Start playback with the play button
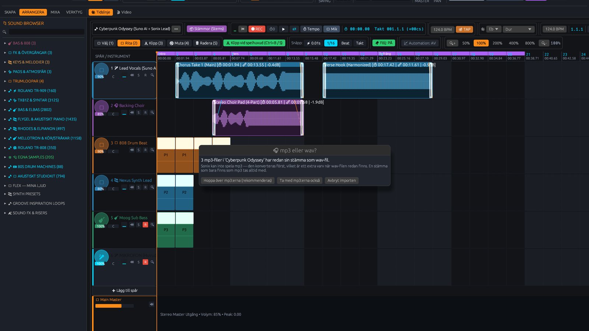 tap(283, 29)
